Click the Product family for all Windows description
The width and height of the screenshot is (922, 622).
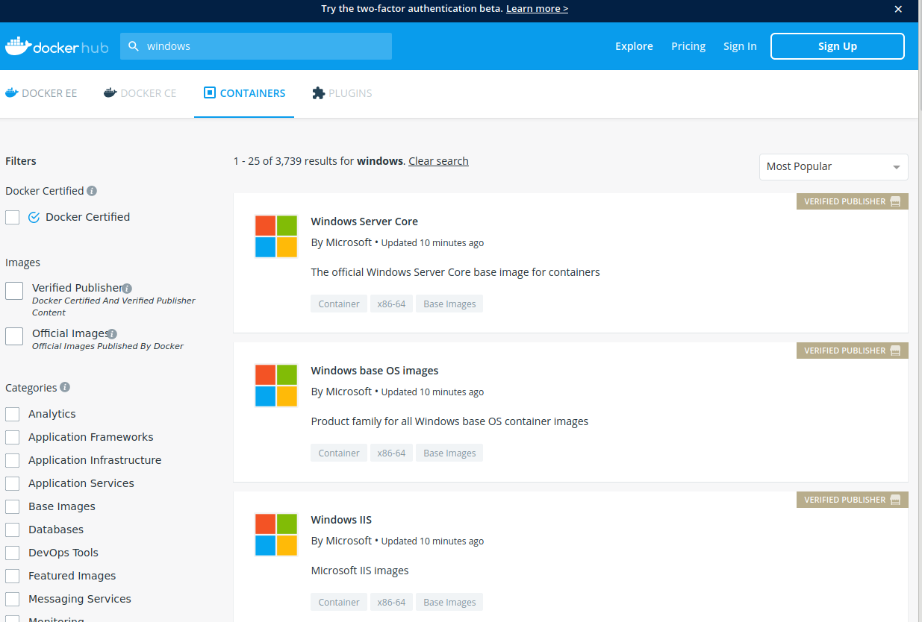pos(449,421)
